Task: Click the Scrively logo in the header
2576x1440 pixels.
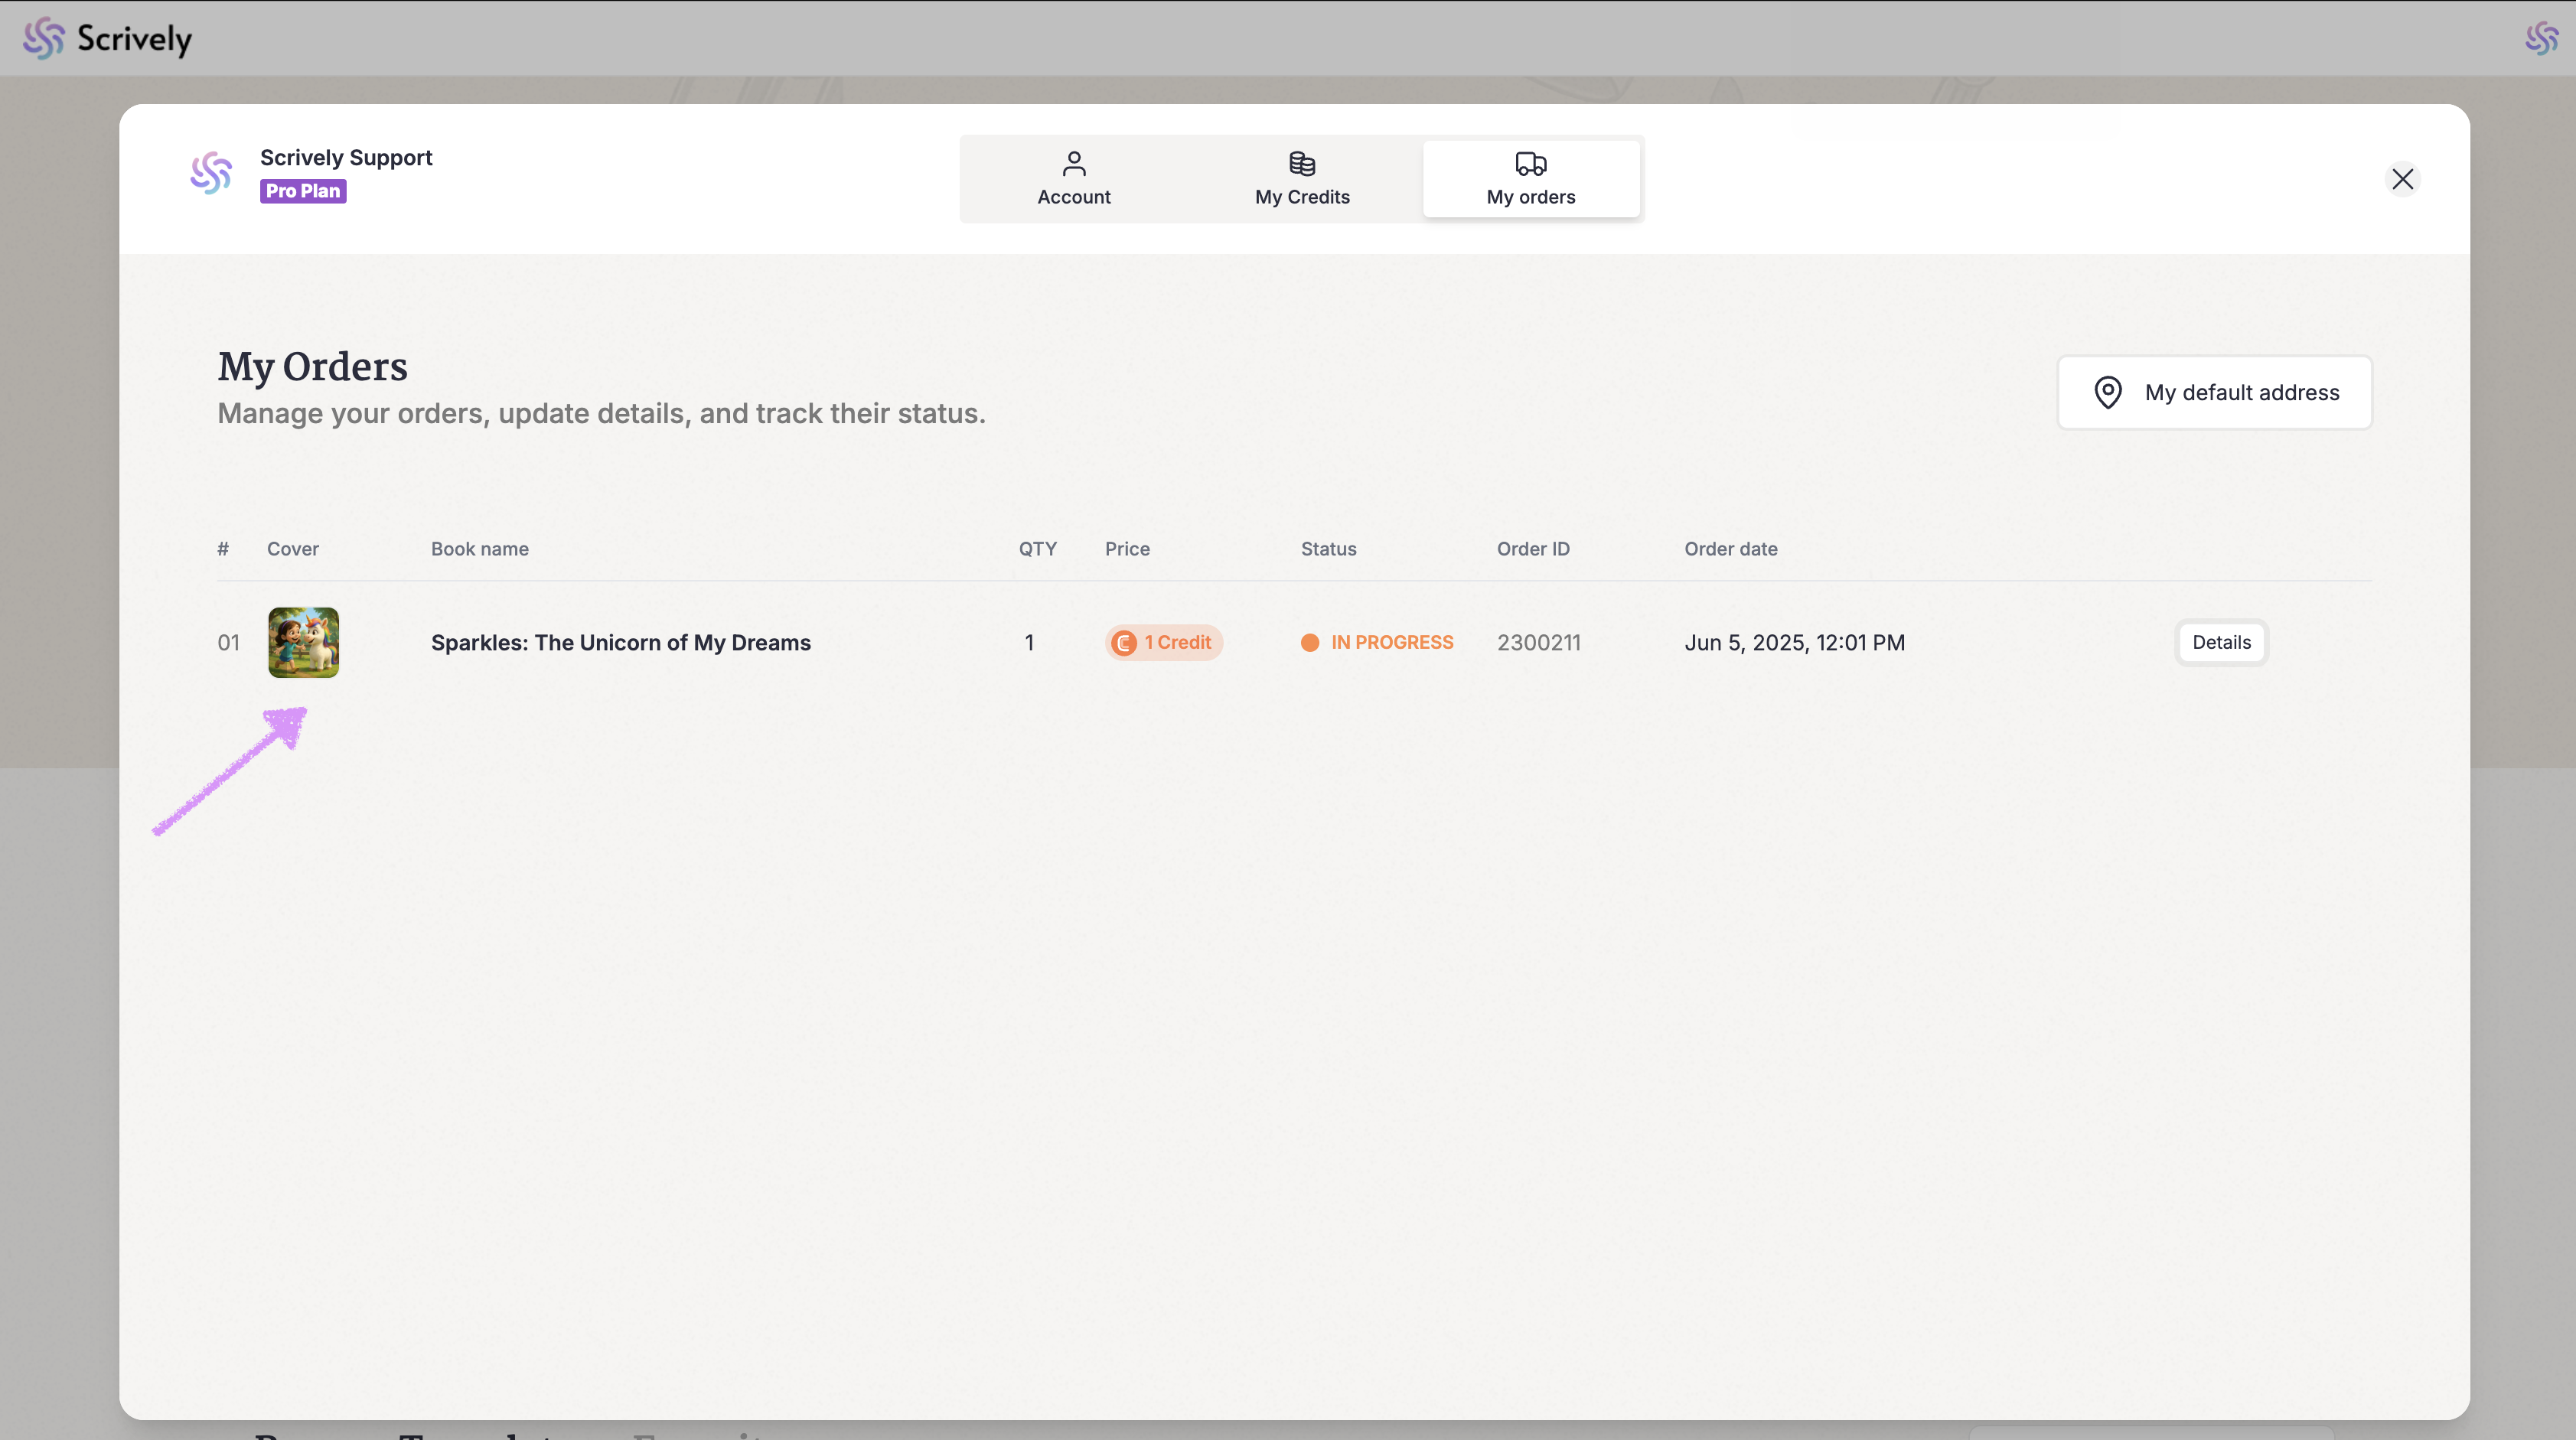Action: [x=107, y=38]
